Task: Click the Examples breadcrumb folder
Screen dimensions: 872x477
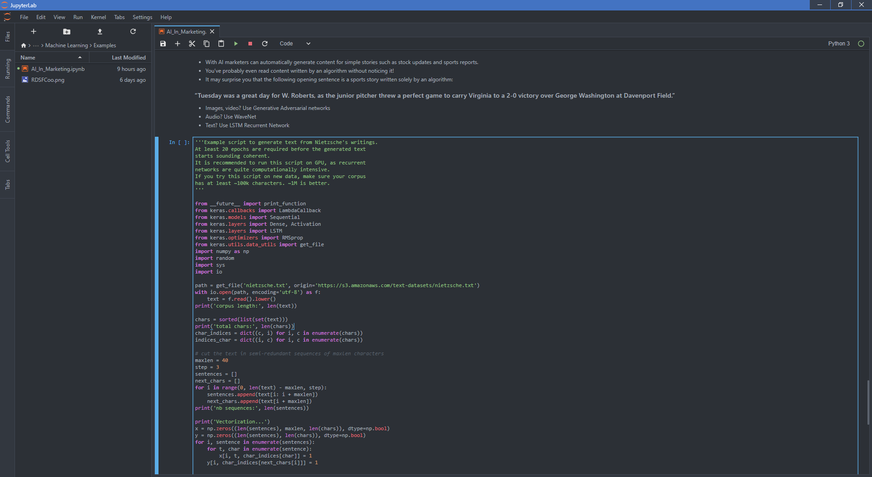Action: (x=105, y=45)
